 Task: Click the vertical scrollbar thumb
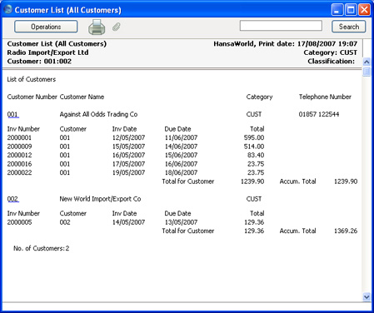coord(367,72)
